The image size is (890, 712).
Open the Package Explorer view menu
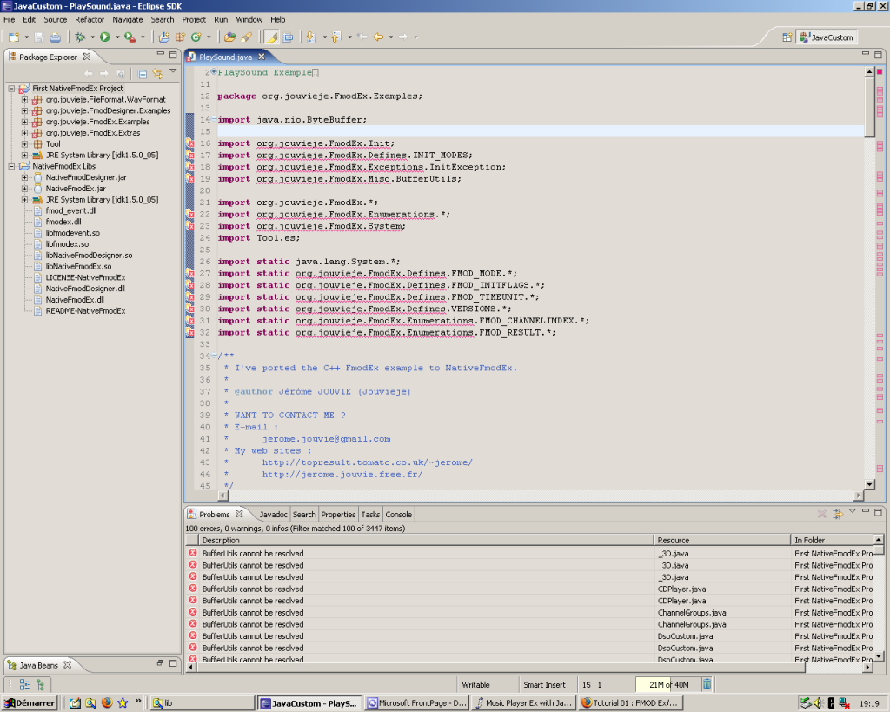(x=173, y=71)
